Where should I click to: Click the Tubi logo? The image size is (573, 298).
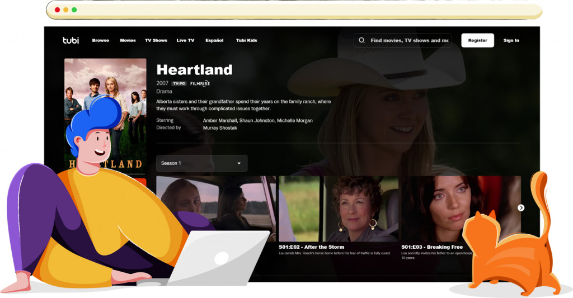71,40
